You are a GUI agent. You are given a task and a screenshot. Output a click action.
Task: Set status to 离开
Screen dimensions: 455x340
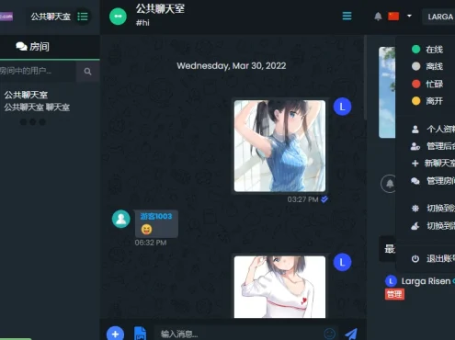[427, 101]
